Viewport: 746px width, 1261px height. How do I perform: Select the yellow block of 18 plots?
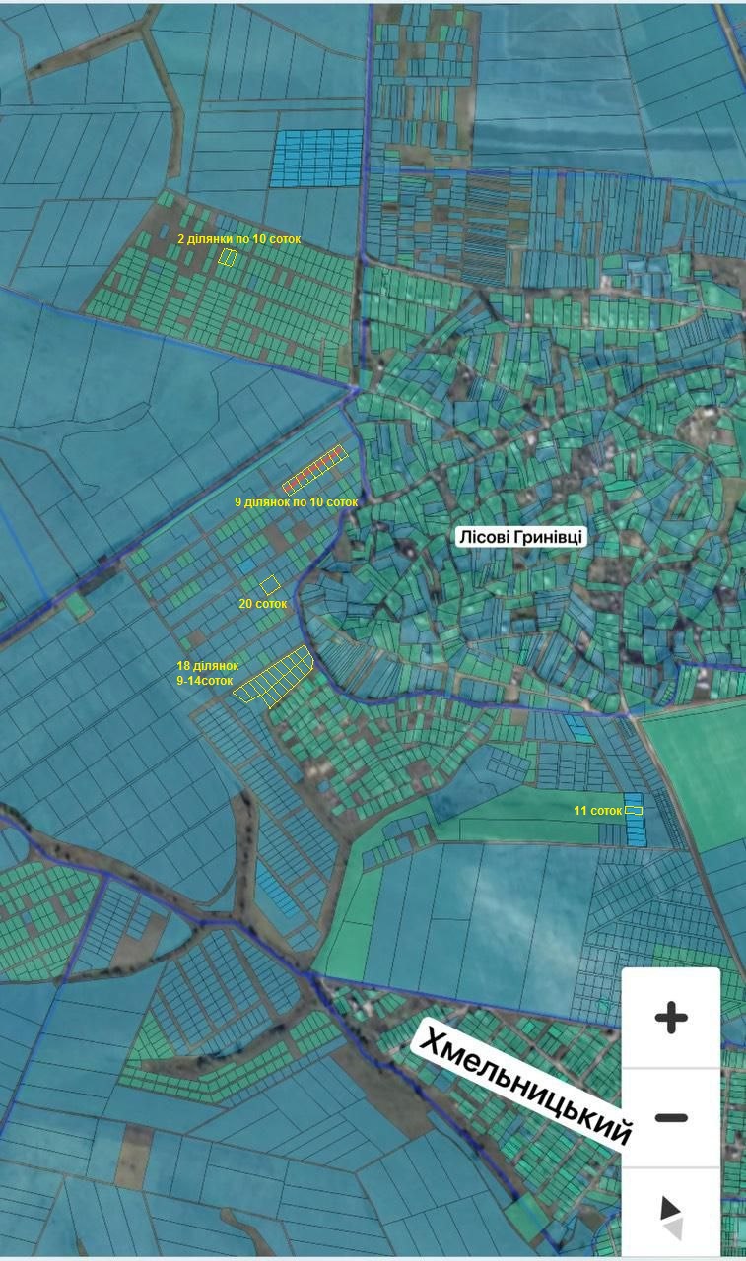tap(275, 676)
